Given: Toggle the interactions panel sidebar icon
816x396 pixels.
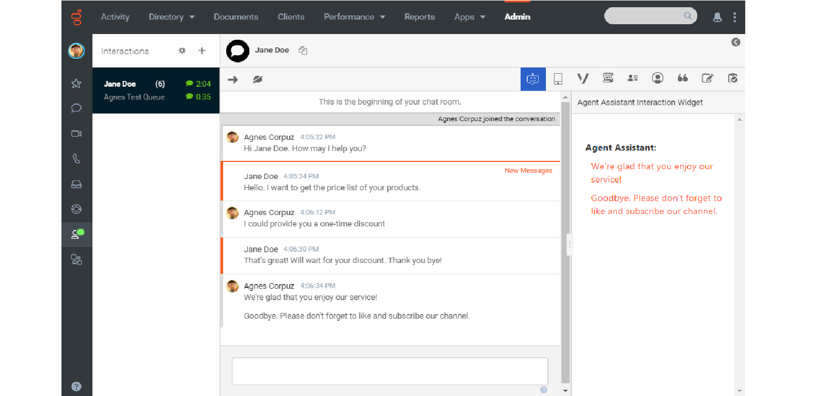Looking at the screenshot, I should 77,234.
